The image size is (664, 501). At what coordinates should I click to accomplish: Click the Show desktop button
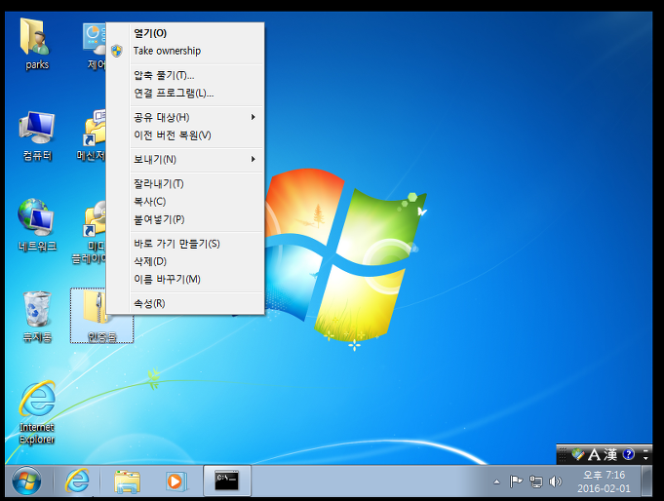point(646,482)
